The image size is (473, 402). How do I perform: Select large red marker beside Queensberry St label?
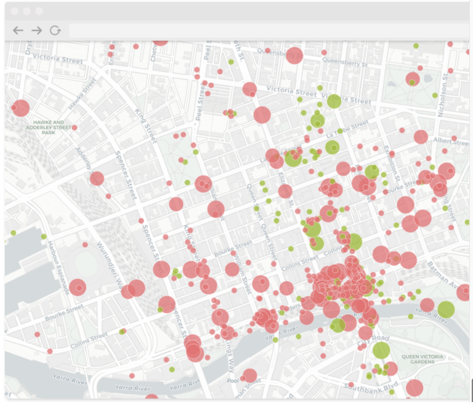(x=294, y=55)
